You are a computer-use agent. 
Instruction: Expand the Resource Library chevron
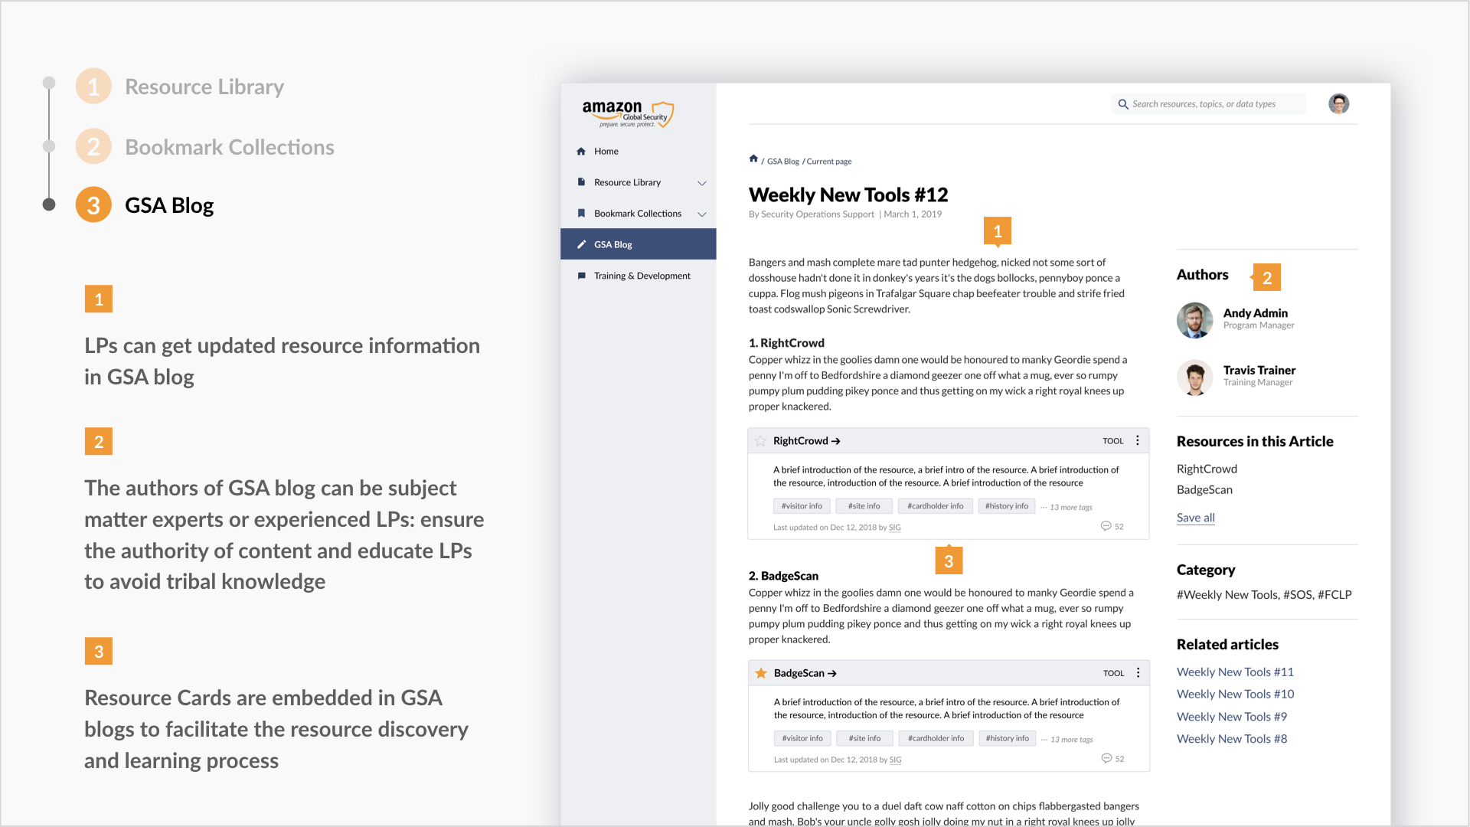pyautogui.click(x=702, y=183)
